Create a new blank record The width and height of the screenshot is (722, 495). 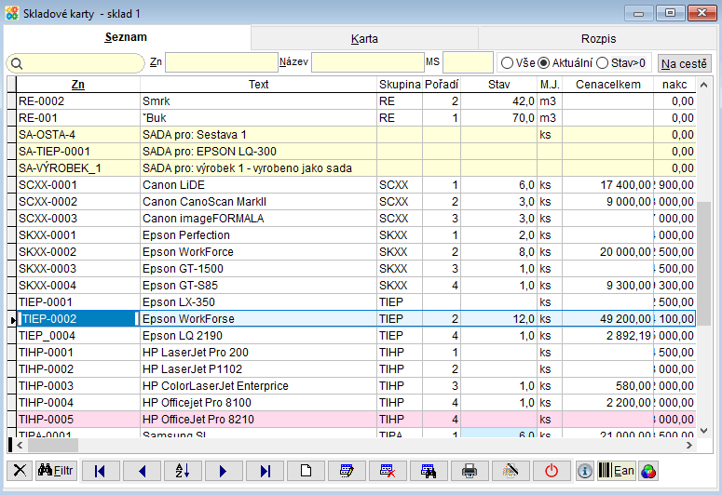[x=306, y=471]
